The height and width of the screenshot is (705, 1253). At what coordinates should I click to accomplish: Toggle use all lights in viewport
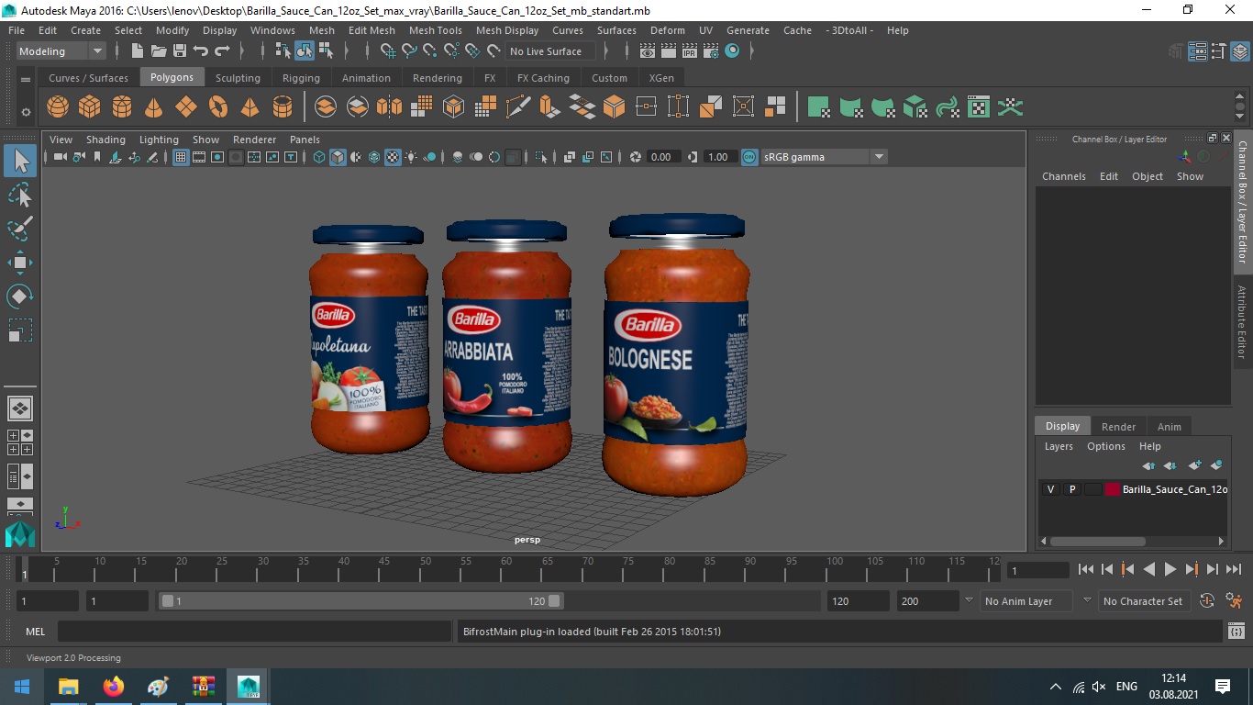tap(411, 157)
